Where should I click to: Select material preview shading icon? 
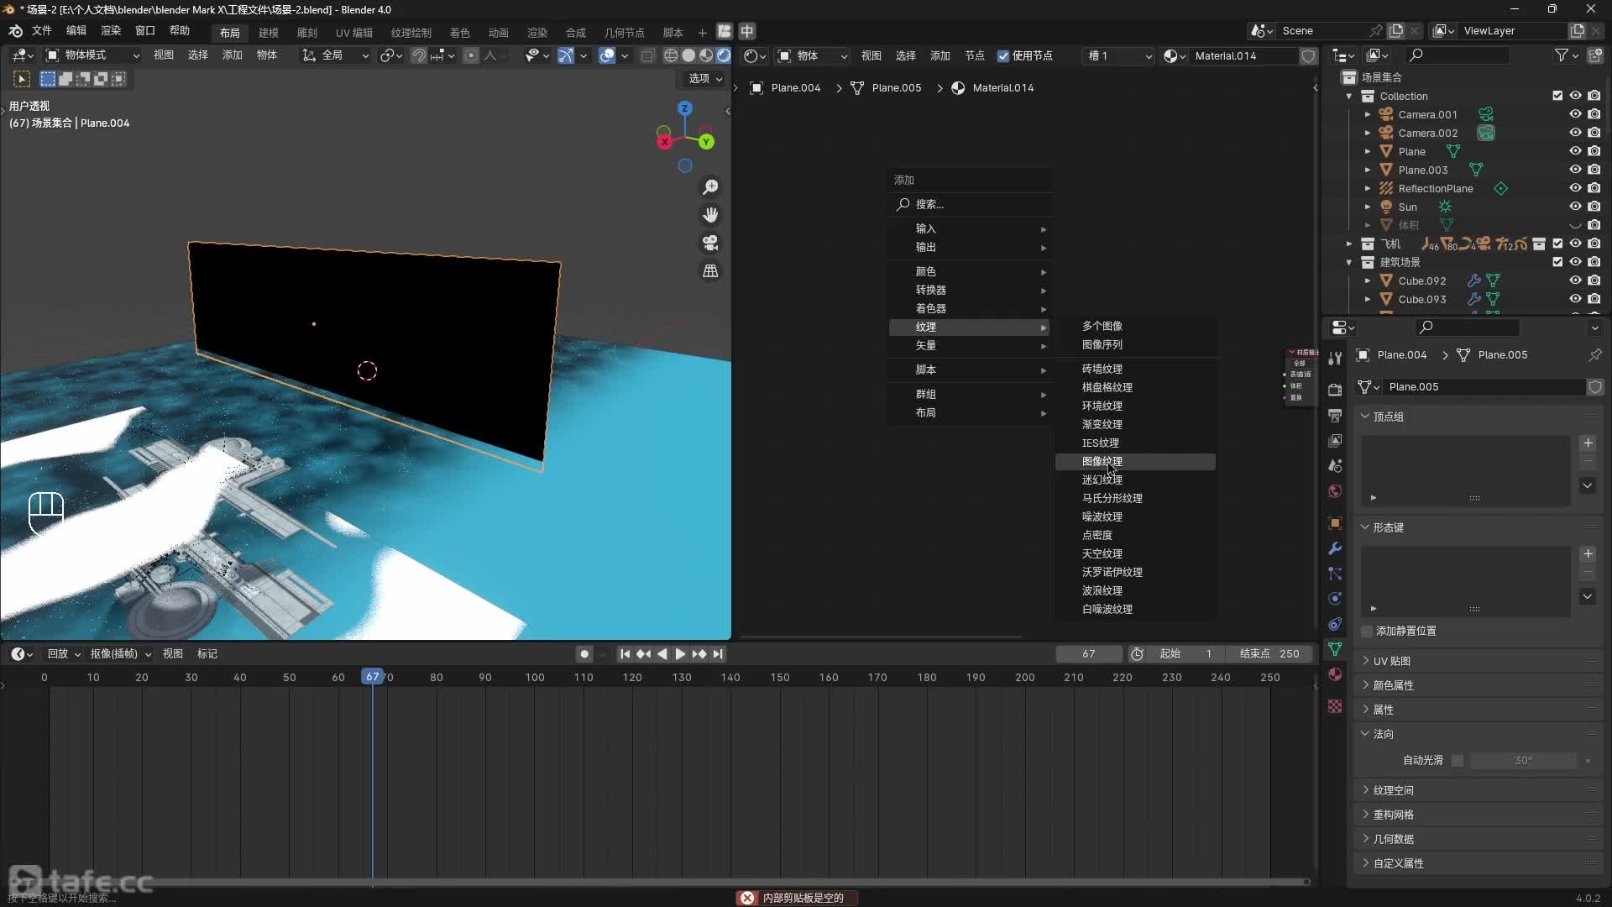pyautogui.click(x=706, y=55)
